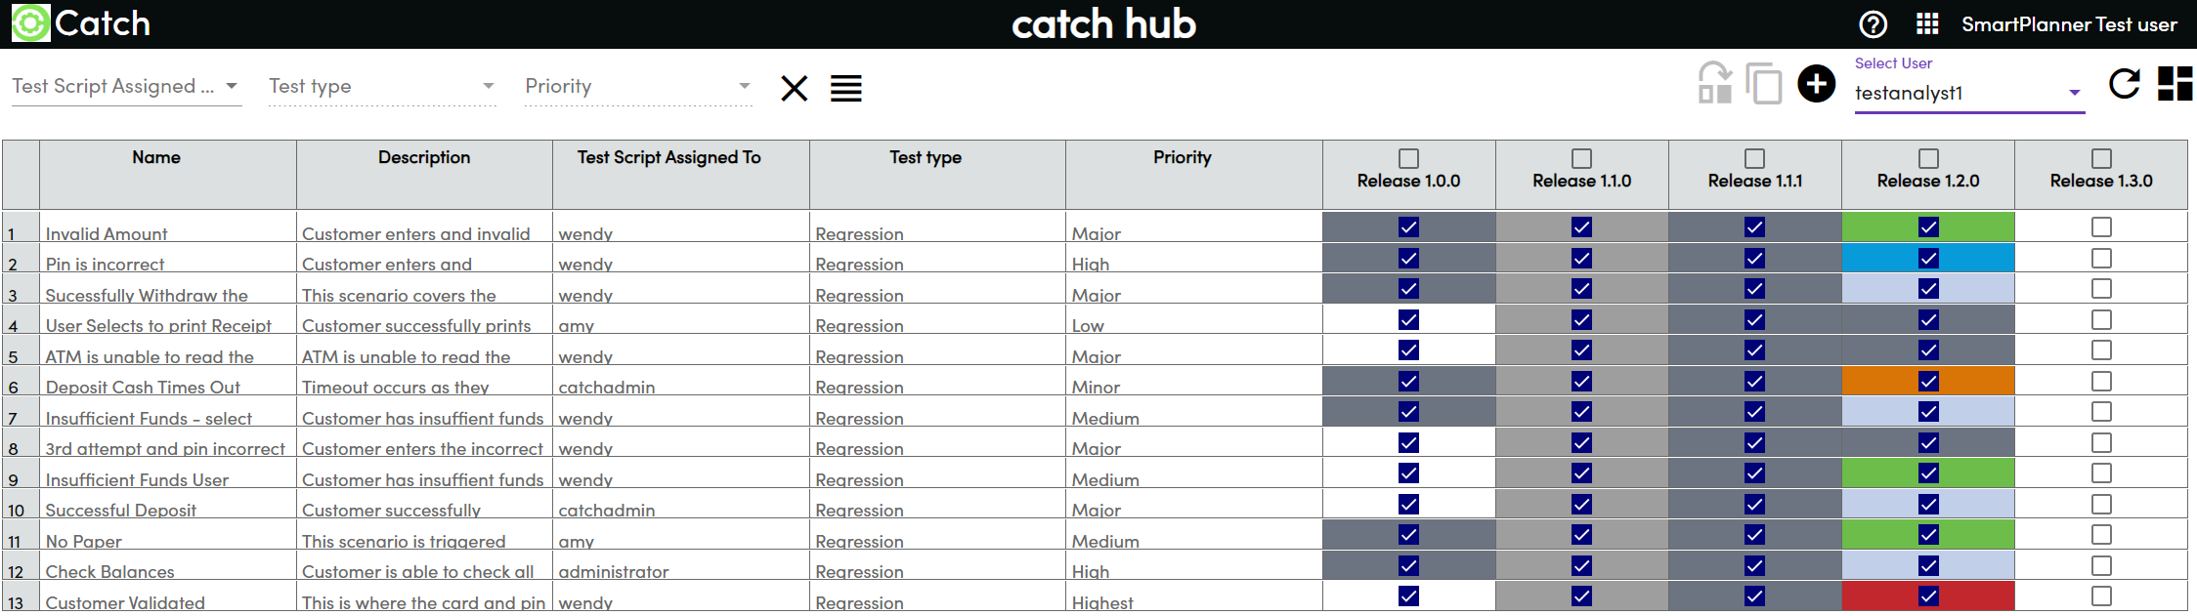Clear filters with the X icon
This screenshot has height=616, width=2197.
point(795,89)
